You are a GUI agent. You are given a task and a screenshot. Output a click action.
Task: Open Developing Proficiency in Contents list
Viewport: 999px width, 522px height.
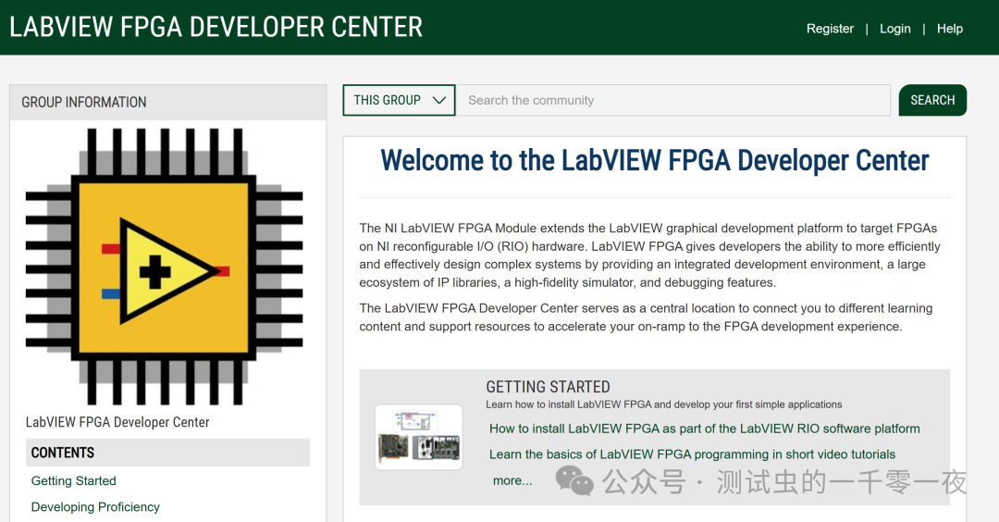click(x=95, y=506)
